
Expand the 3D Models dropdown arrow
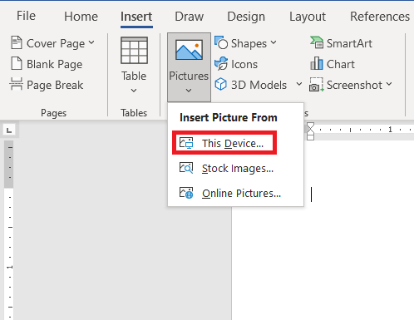tap(299, 84)
